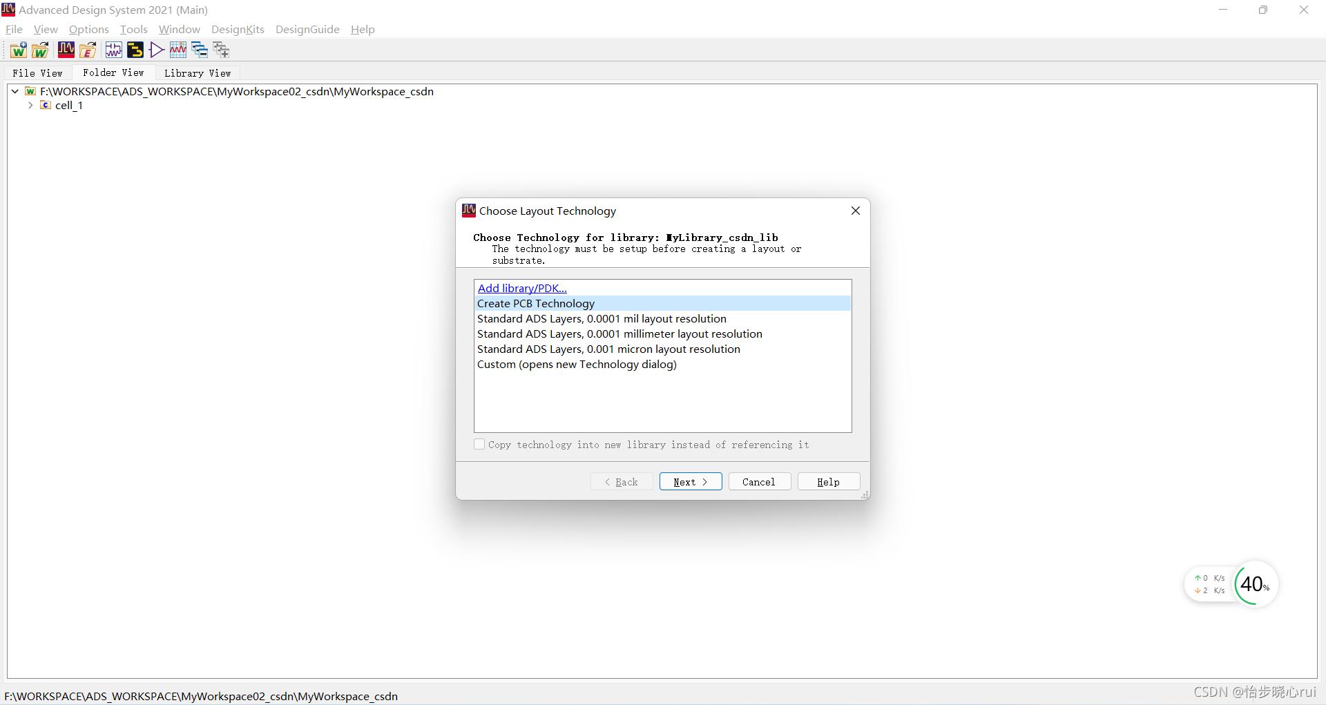Screen dimensions: 1326x705
Task: Select the cell_1 tree item
Action: tap(69, 105)
